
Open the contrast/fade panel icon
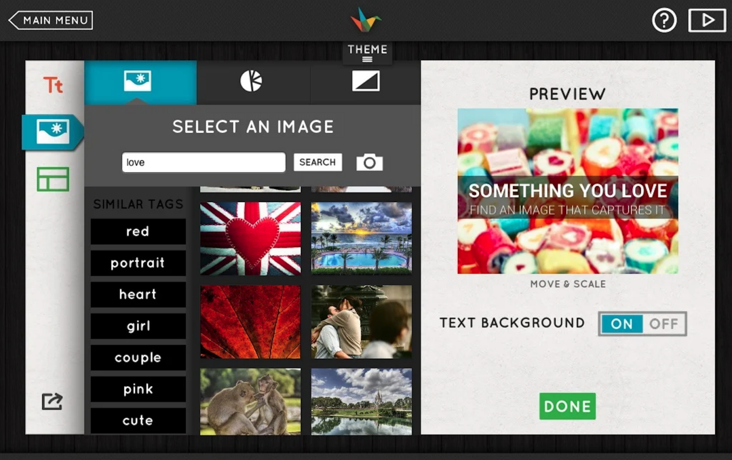tap(366, 81)
